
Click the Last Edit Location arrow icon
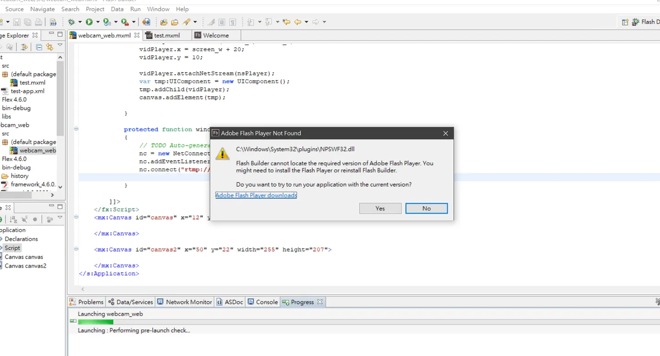coord(286,22)
